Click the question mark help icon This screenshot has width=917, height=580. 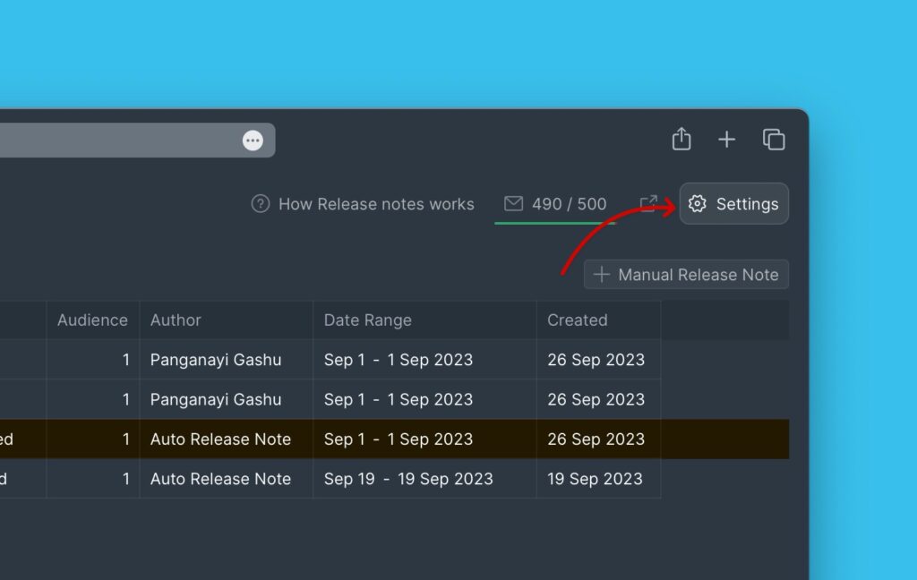pos(259,204)
